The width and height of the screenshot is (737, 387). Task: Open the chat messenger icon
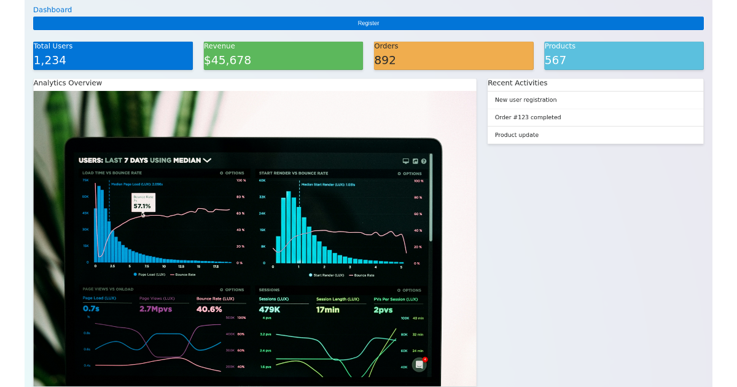click(419, 364)
